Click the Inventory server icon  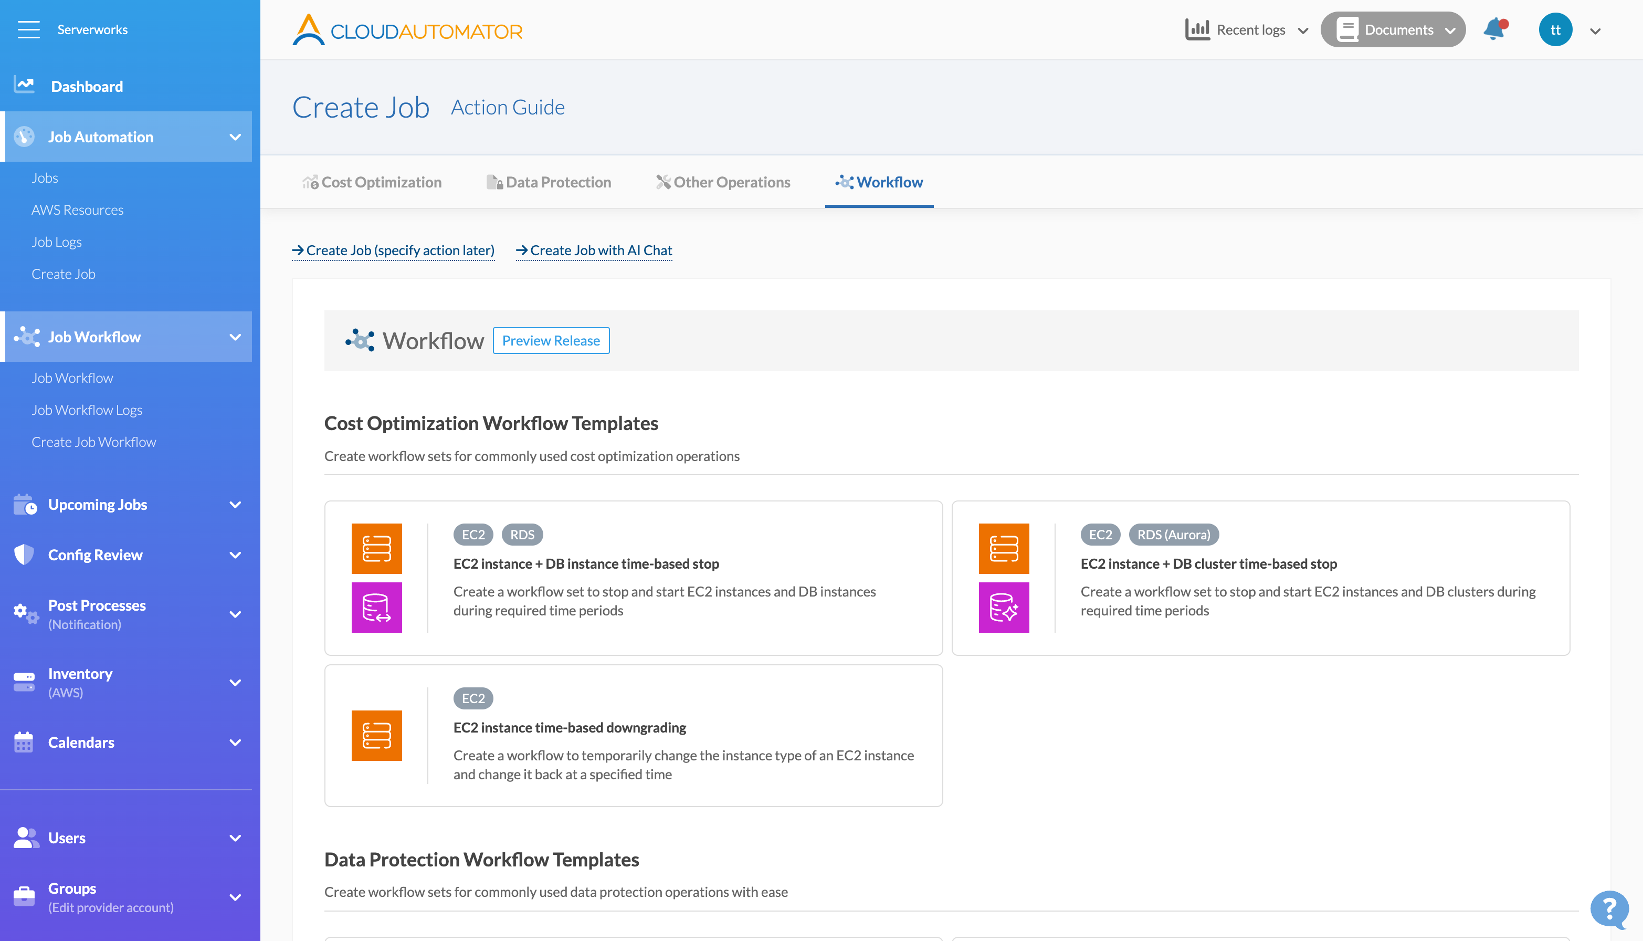[x=24, y=682]
